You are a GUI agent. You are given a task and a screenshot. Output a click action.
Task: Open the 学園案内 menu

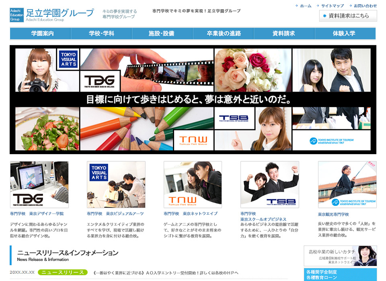[x=40, y=33]
